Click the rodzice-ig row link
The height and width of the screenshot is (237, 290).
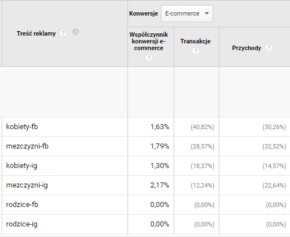(22, 224)
